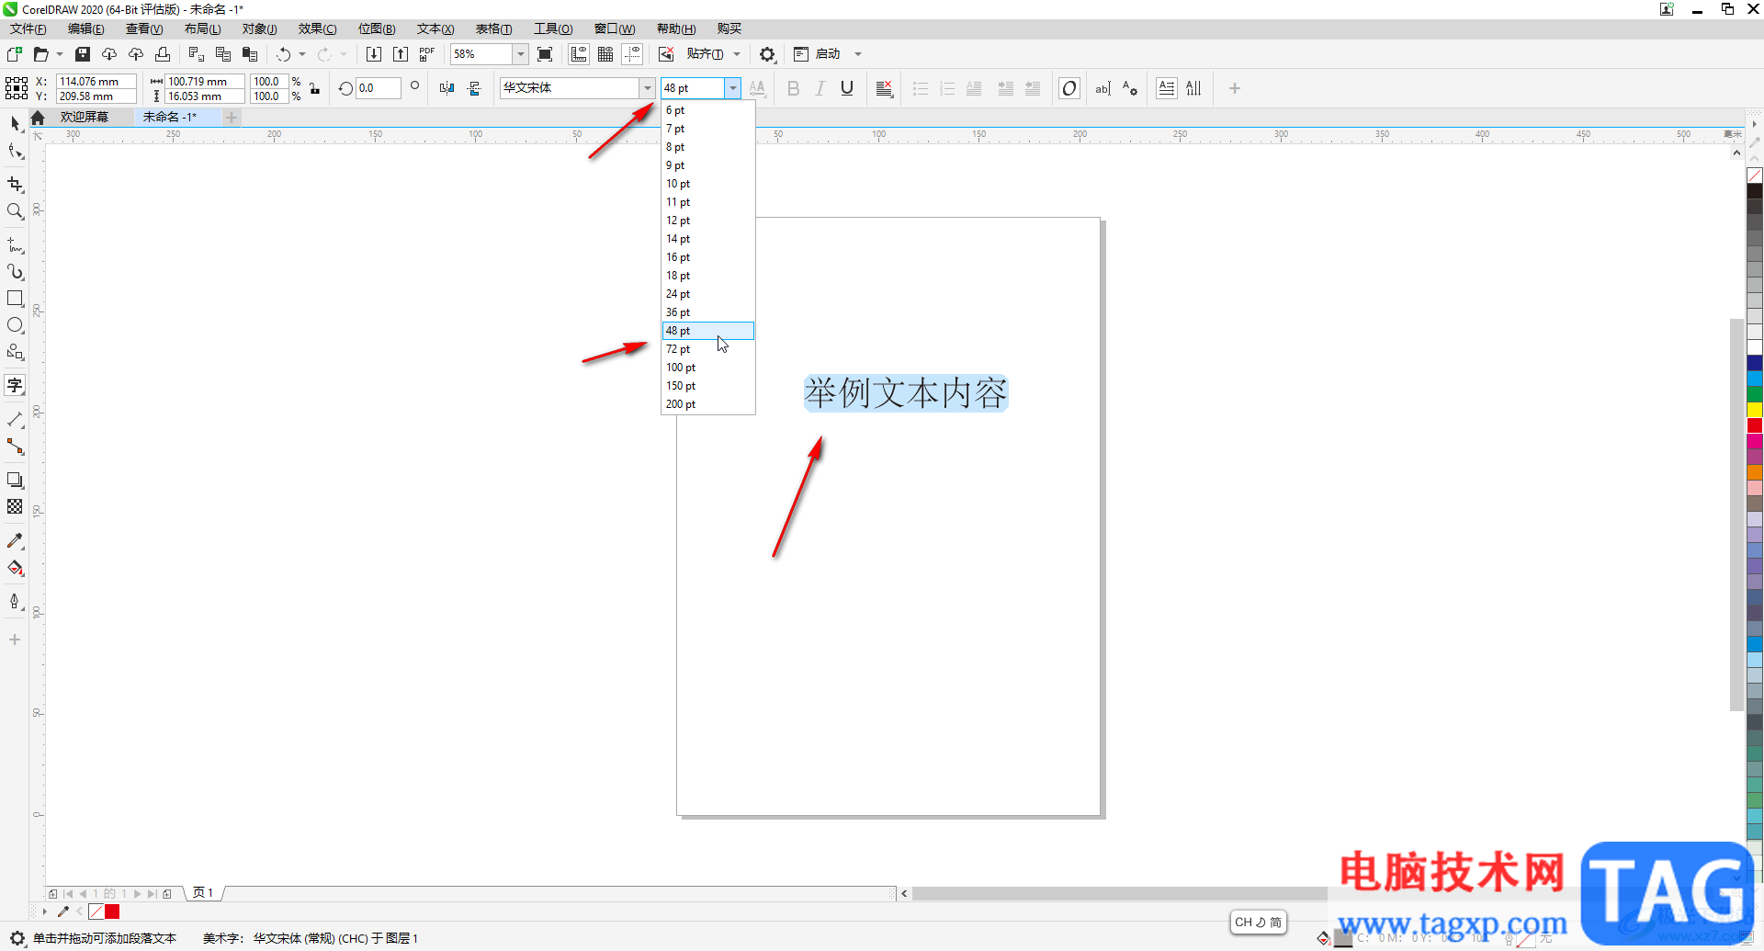Select the Zoom magnifier tool
The width and height of the screenshot is (1764, 951).
pyautogui.click(x=15, y=211)
